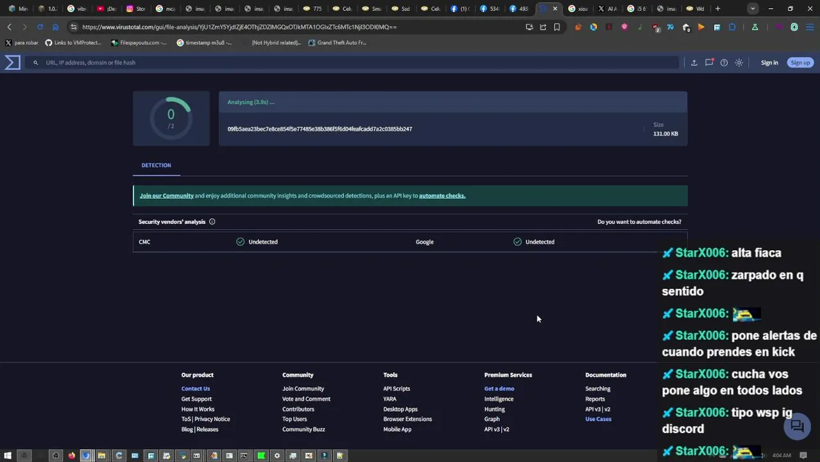The height and width of the screenshot is (462, 820).
Task: Open the 'timestamp m3u8' bookmark
Action: click(204, 43)
